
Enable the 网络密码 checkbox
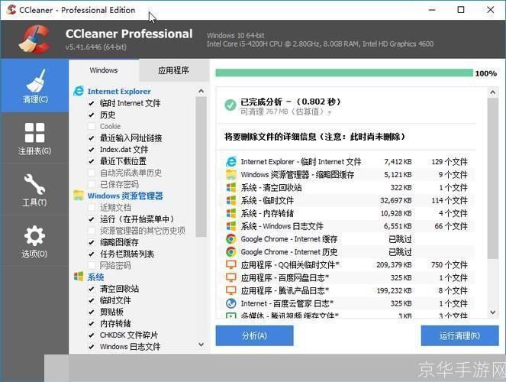tap(92, 265)
